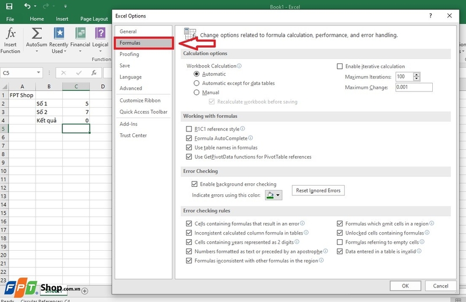The height and width of the screenshot is (302, 466).
Task: Click the formula bar cancel X icon
Action: (x=63, y=73)
